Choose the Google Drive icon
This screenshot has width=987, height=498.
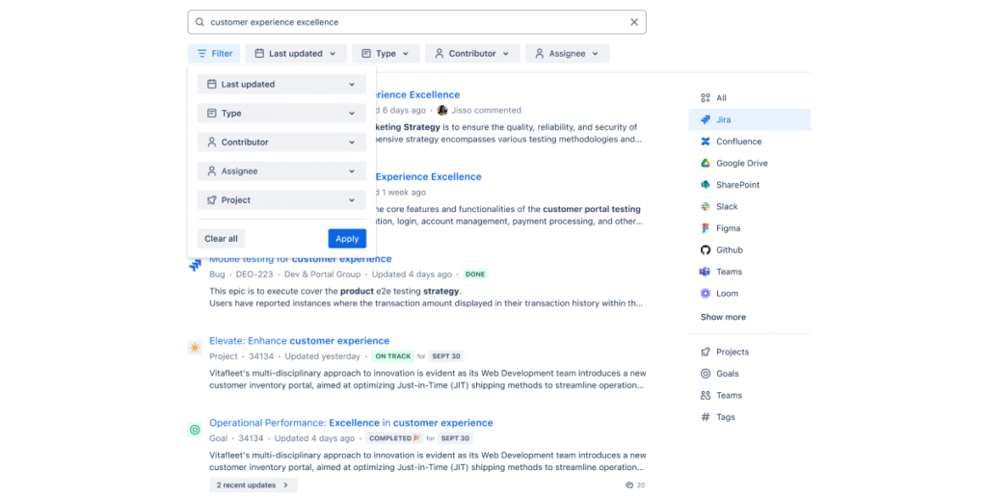click(705, 163)
